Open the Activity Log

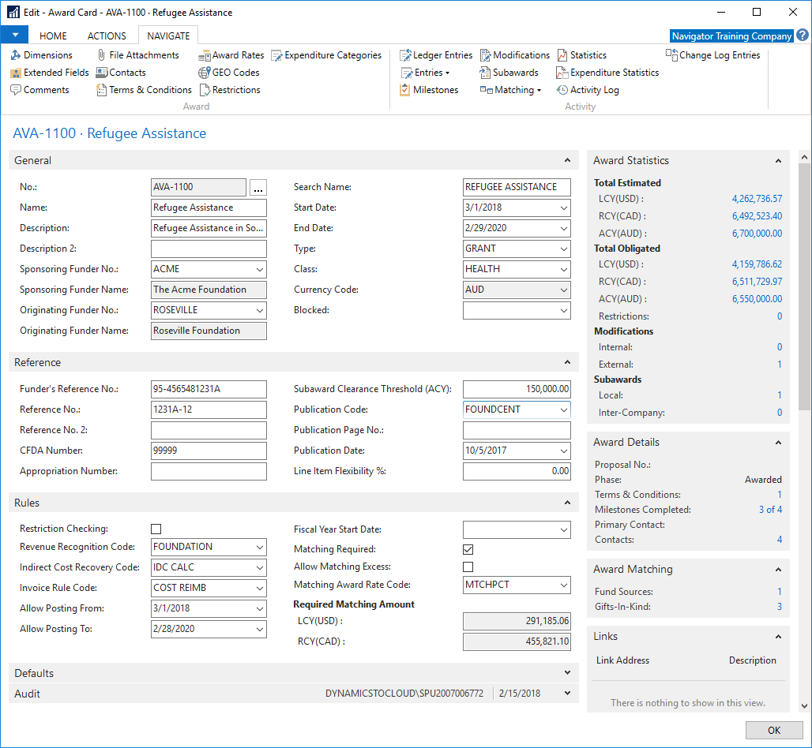click(588, 89)
